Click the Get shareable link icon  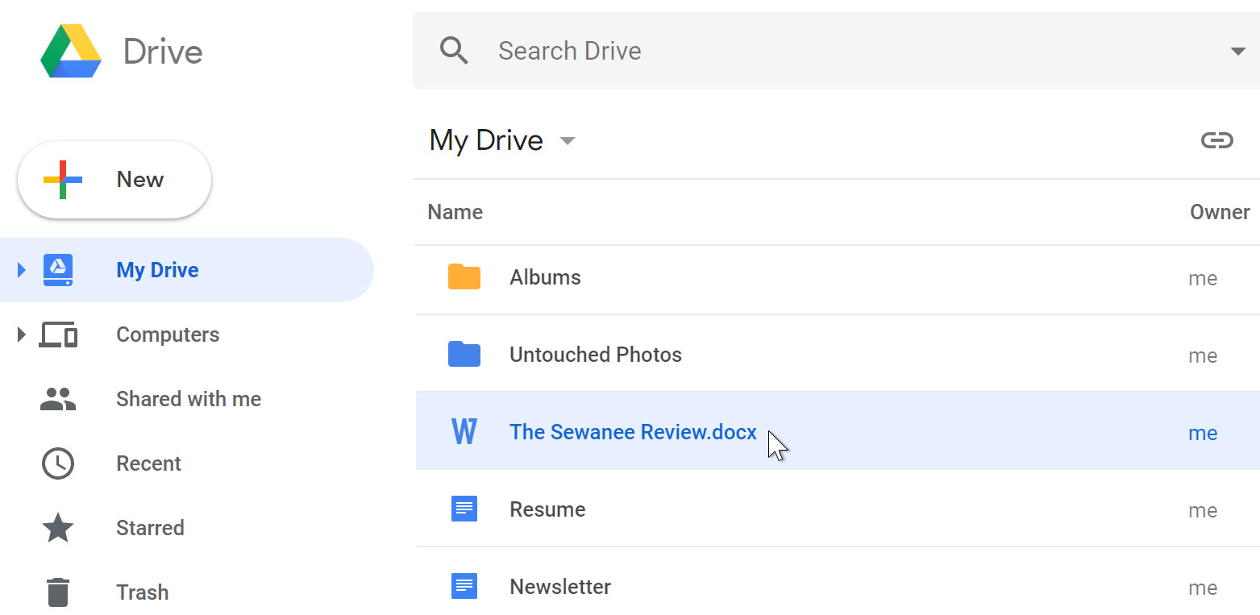pyautogui.click(x=1217, y=139)
